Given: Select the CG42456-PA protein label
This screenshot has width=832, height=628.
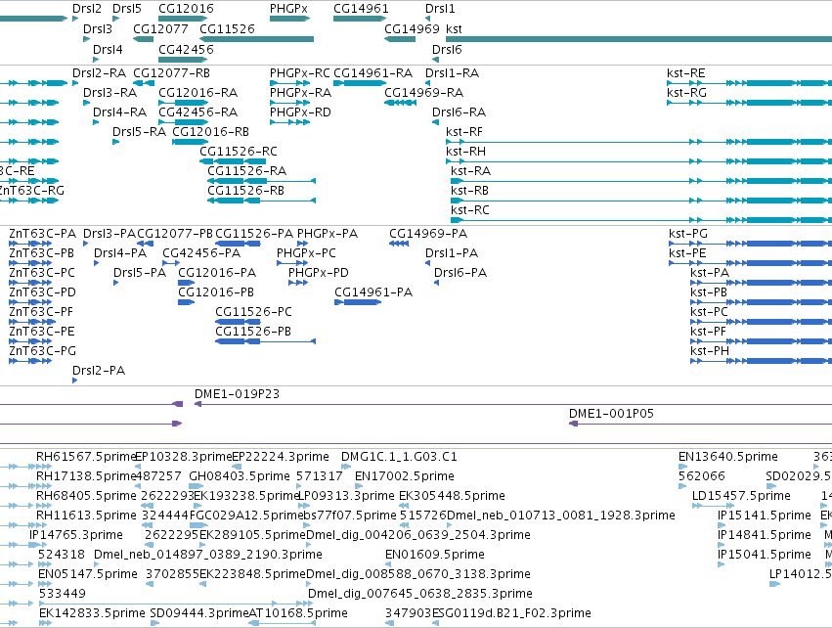Looking at the screenshot, I should [201, 253].
